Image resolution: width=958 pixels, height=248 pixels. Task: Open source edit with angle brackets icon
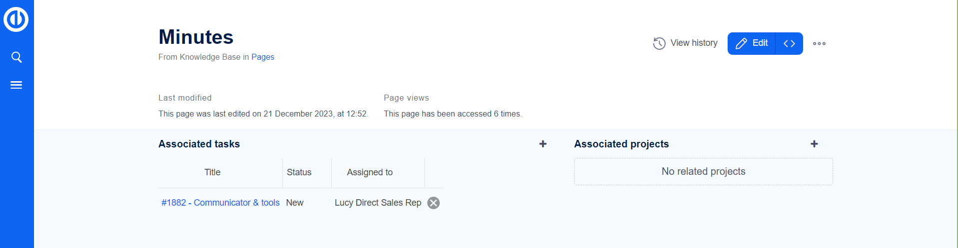click(x=789, y=43)
